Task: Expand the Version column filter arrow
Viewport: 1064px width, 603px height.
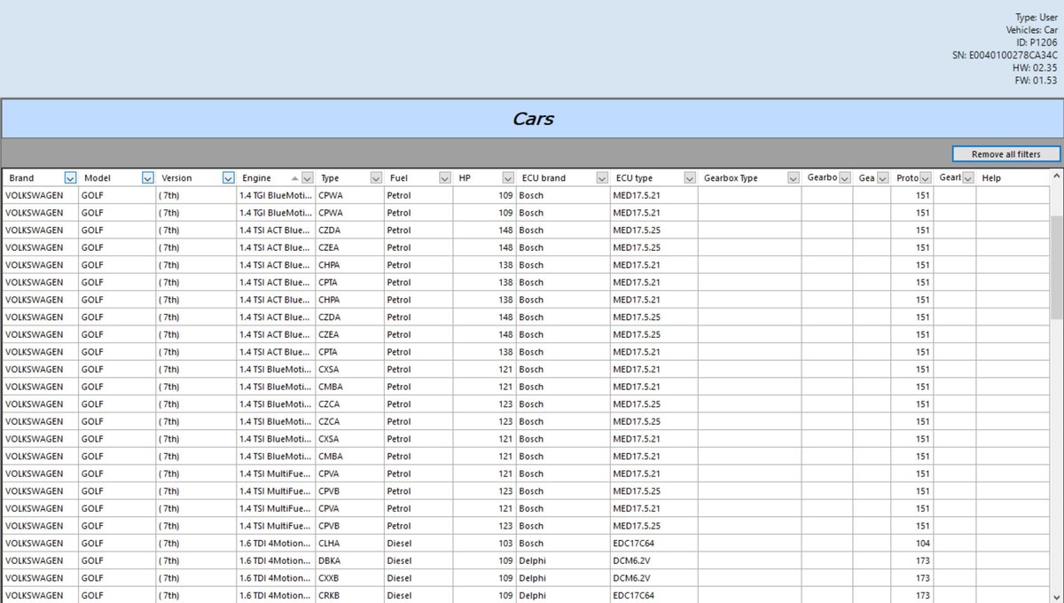Action: coord(229,178)
